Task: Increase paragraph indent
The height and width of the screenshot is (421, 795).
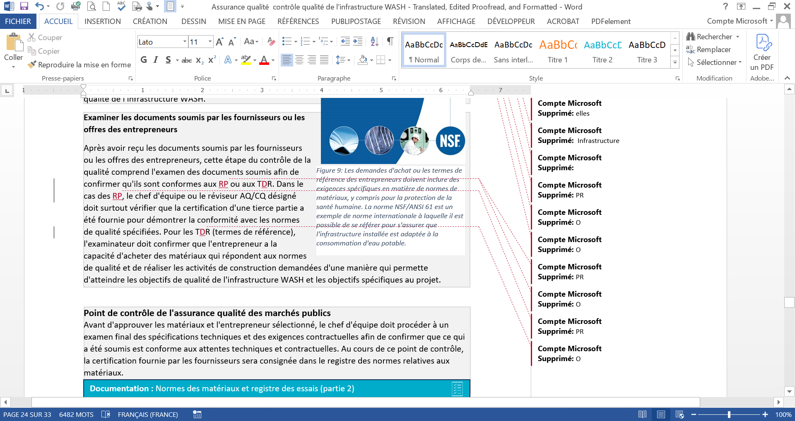Action: pos(358,42)
